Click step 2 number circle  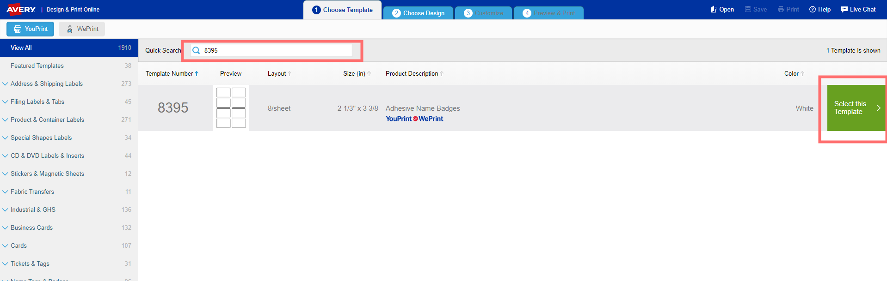396,13
